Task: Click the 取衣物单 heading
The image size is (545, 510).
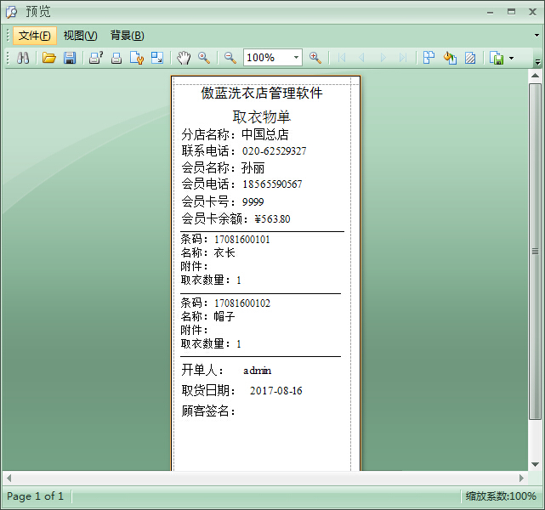Action: pyautogui.click(x=261, y=116)
